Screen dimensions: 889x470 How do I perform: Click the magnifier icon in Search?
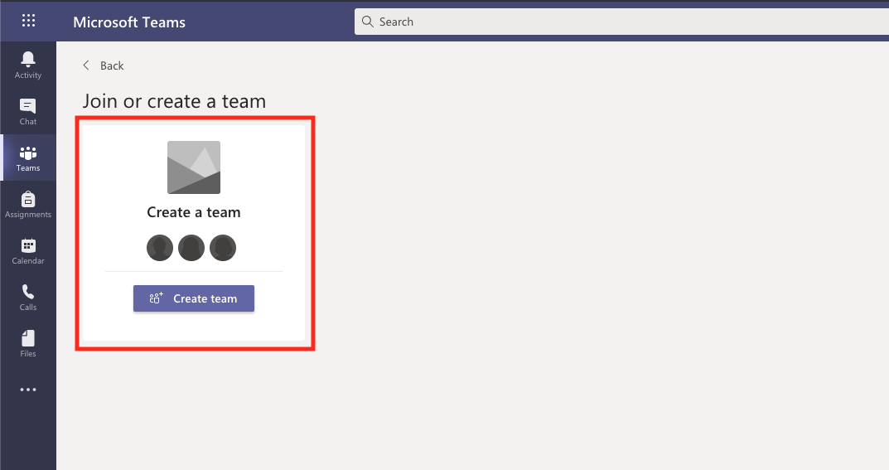click(x=367, y=22)
